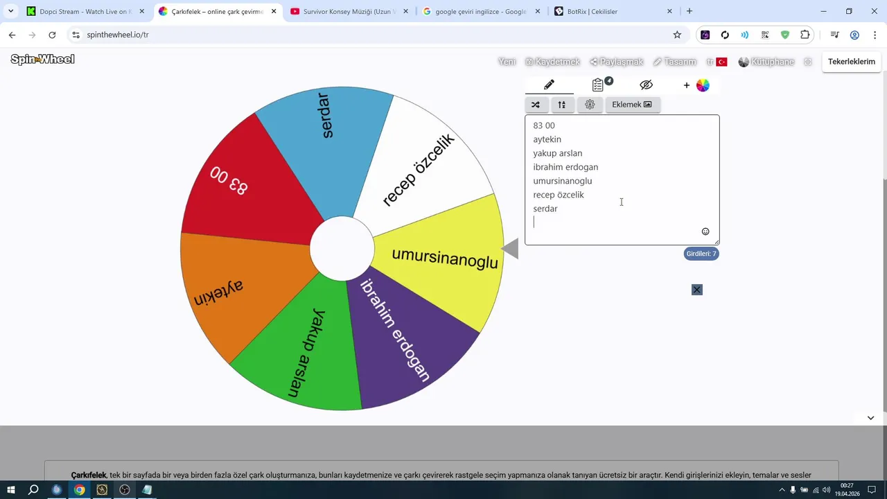Close the panel with the X button
The image size is (887, 499).
tap(697, 290)
